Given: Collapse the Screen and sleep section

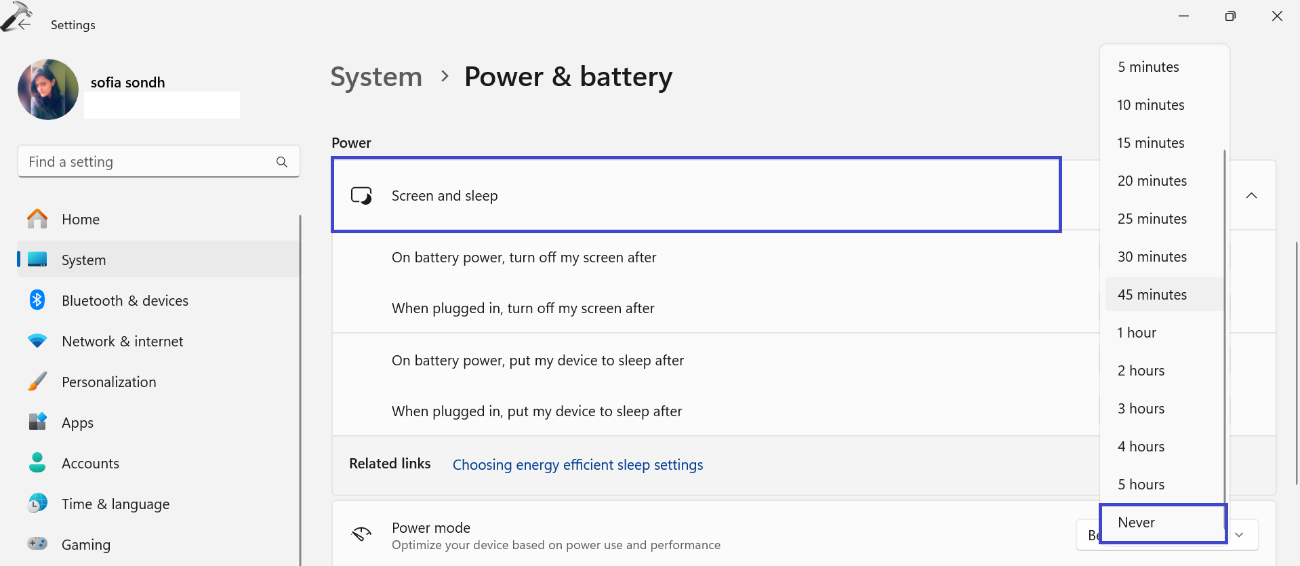Looking at the screenshot, I should point(1251,196).
